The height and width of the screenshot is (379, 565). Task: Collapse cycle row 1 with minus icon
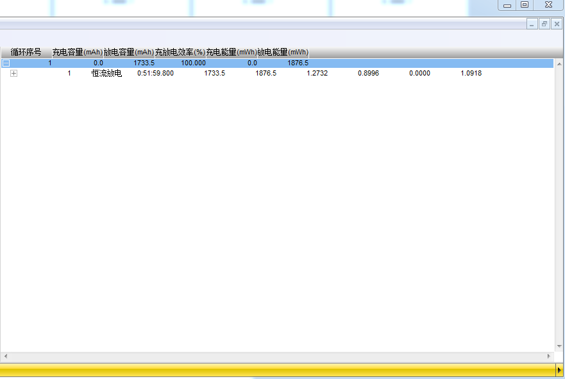[6, 63]
